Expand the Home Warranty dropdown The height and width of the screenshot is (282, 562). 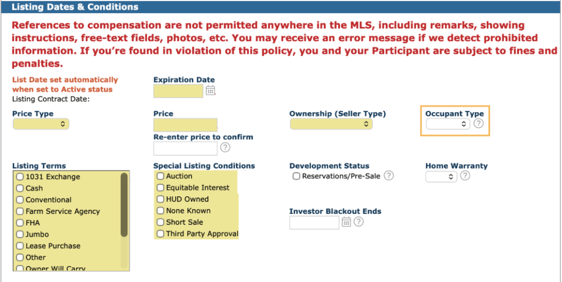[441, 176]
